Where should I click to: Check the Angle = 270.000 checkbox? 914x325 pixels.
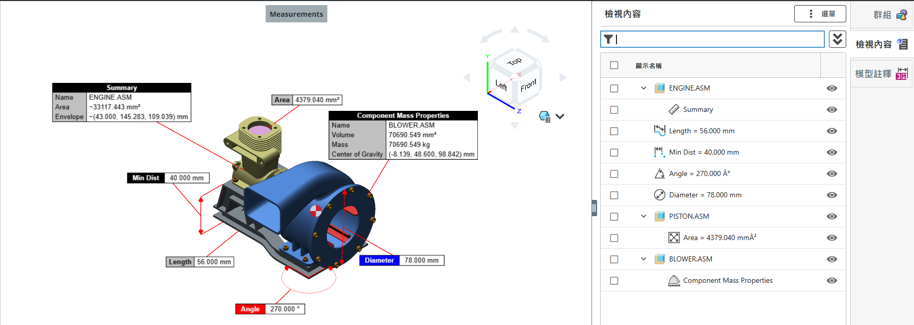[x=614, y=173]
